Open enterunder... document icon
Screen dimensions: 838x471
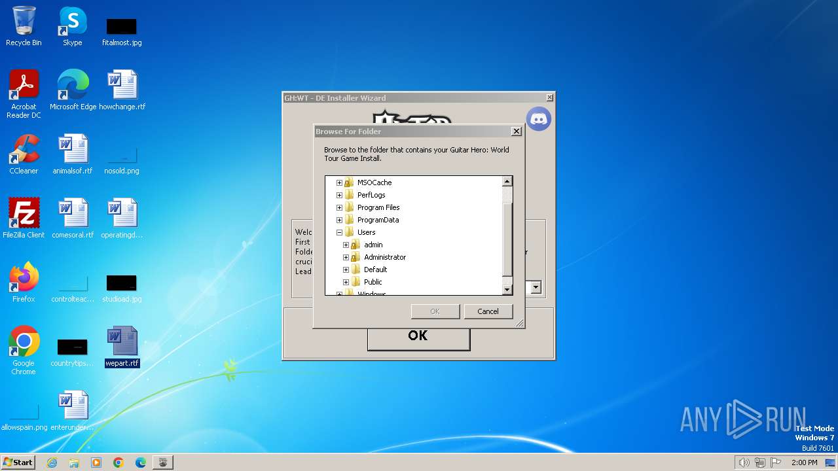pyautogui.click(x=73, y=411)
